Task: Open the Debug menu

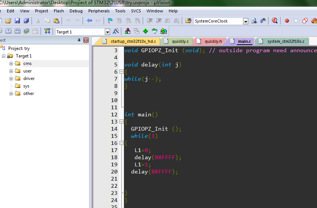Action: coord(76,11)
